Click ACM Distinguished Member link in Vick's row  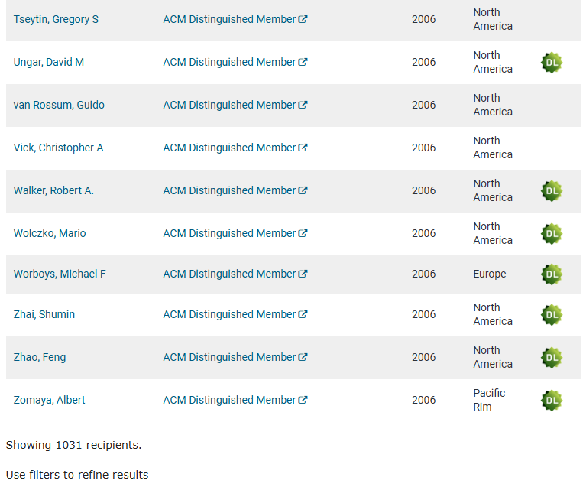[229, 148]
